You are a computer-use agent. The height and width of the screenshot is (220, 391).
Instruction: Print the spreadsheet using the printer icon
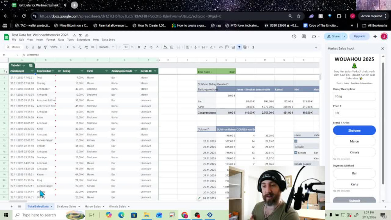pos(39,47)
